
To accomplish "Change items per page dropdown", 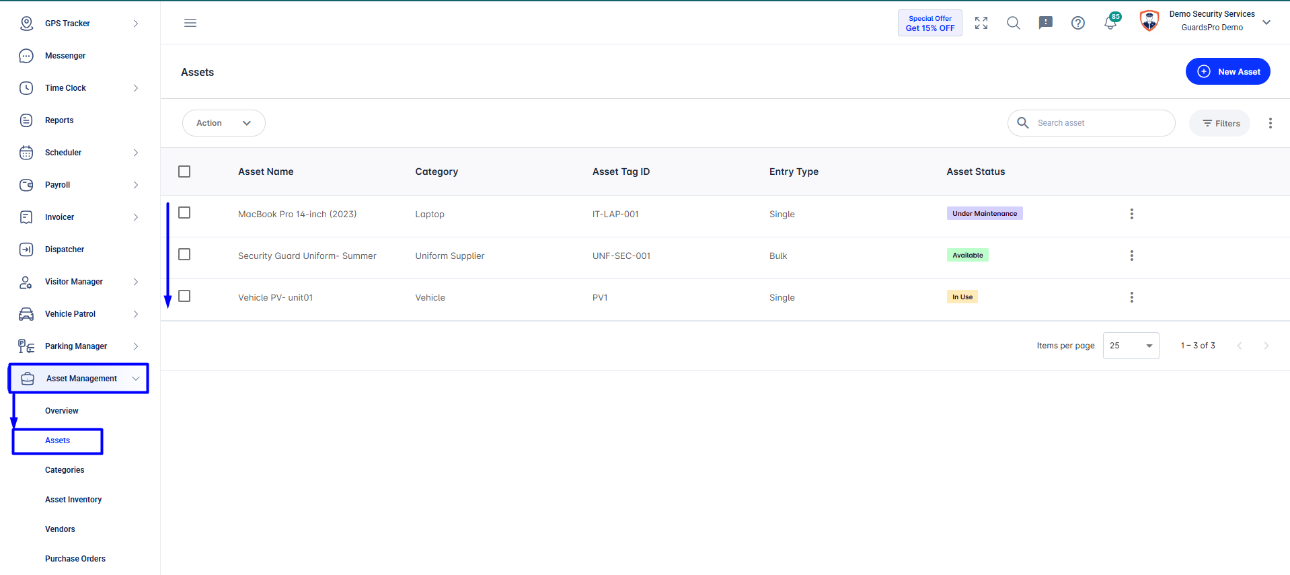I will [1131, 346].
